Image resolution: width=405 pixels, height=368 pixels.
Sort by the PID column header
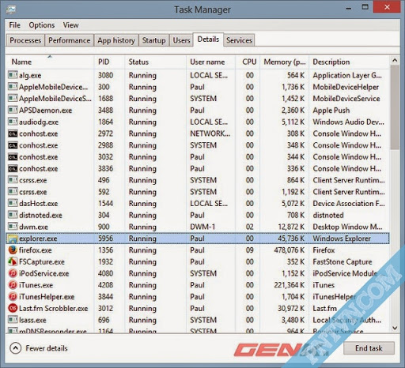109,62
